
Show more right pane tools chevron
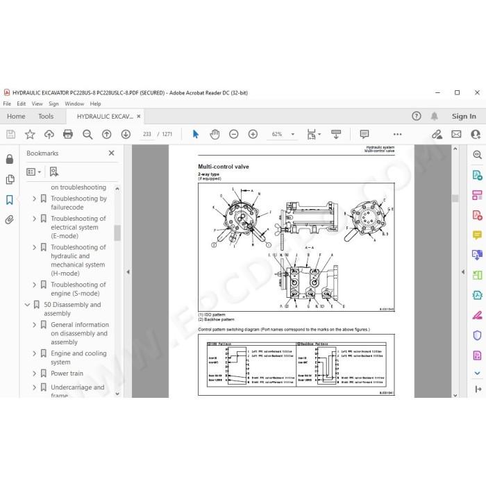tap(478, 374)
